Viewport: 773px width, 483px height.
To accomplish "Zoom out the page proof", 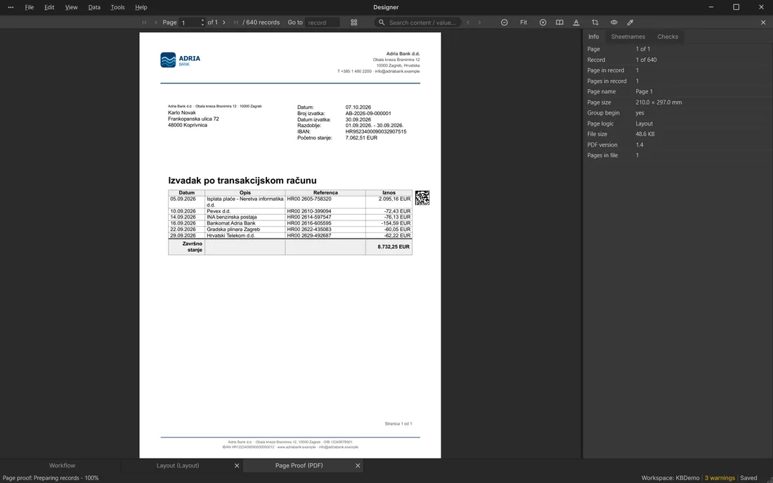I will coord(505,22).
